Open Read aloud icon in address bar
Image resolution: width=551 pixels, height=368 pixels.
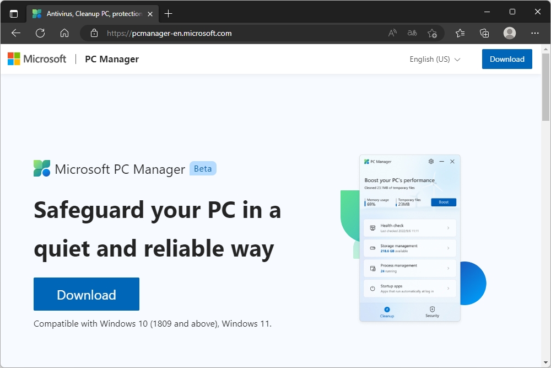392,33
